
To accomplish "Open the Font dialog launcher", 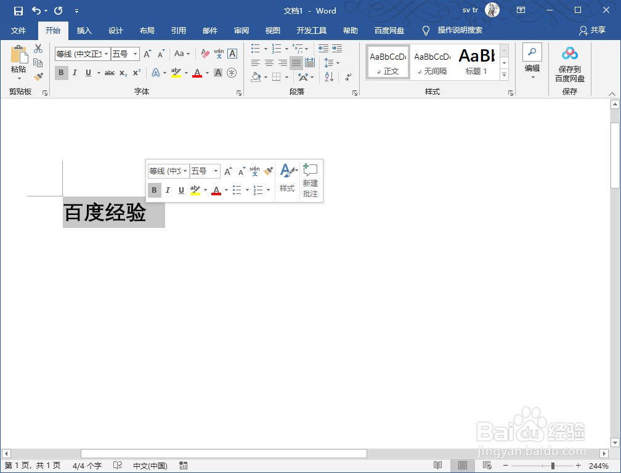I will [239, 92].
